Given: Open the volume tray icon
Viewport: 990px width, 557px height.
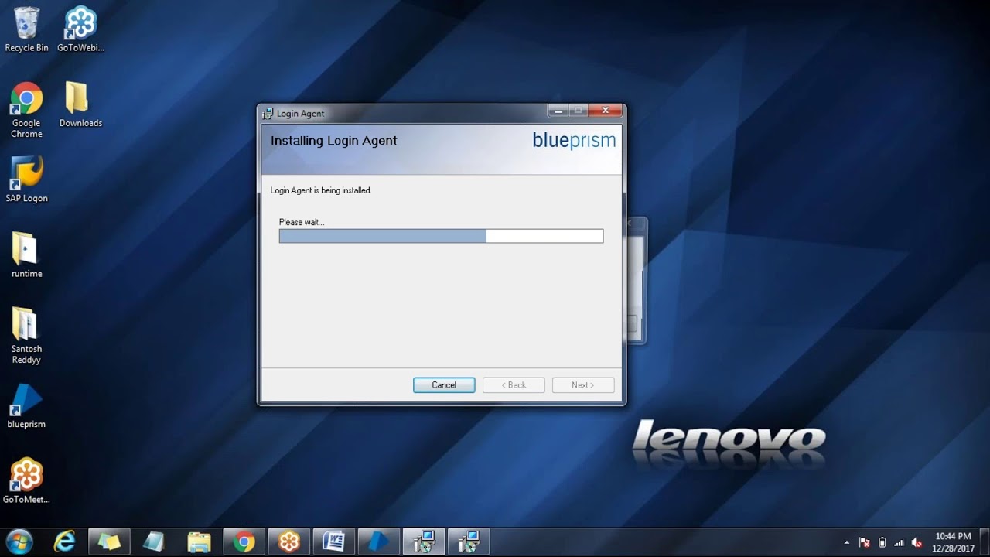Looking at the screenshot, I should [x=917, y=542].
